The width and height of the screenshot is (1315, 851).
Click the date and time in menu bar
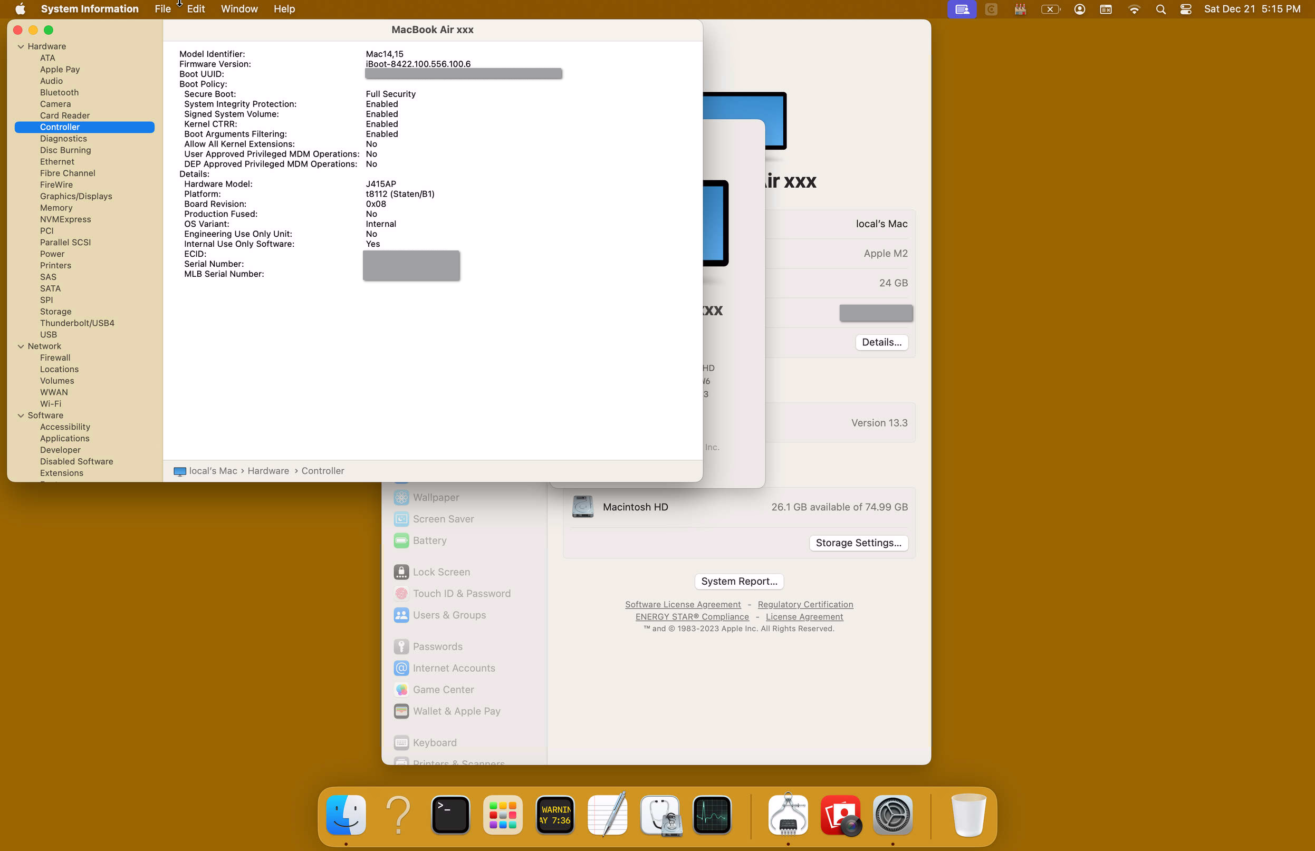(x=1252, y=9)
